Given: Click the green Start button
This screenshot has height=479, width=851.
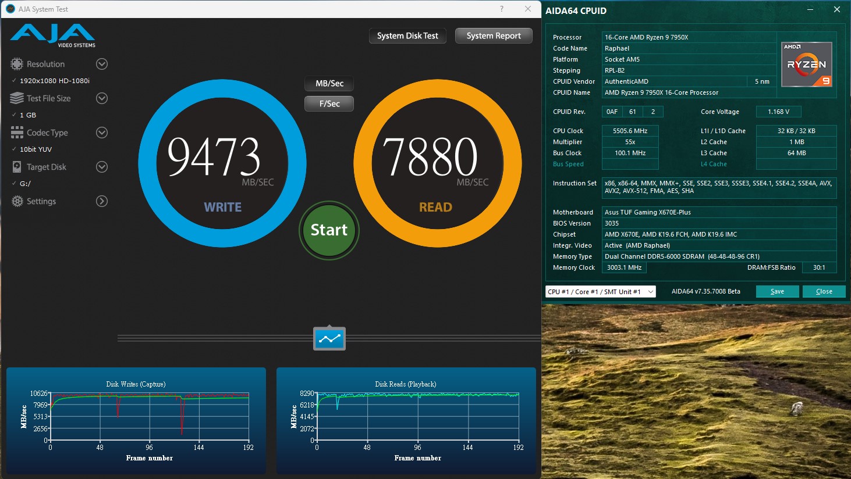Looking at the screenshot, I should [x=329, y=230].
